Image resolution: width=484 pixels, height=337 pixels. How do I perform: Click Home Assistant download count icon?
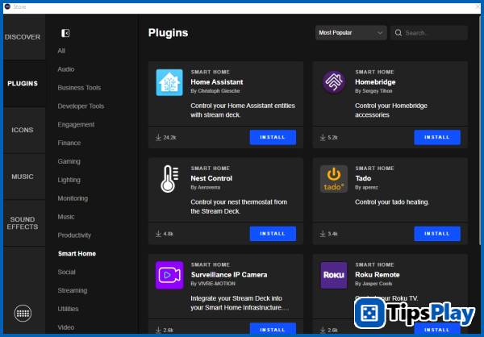(x=158, y=137)
